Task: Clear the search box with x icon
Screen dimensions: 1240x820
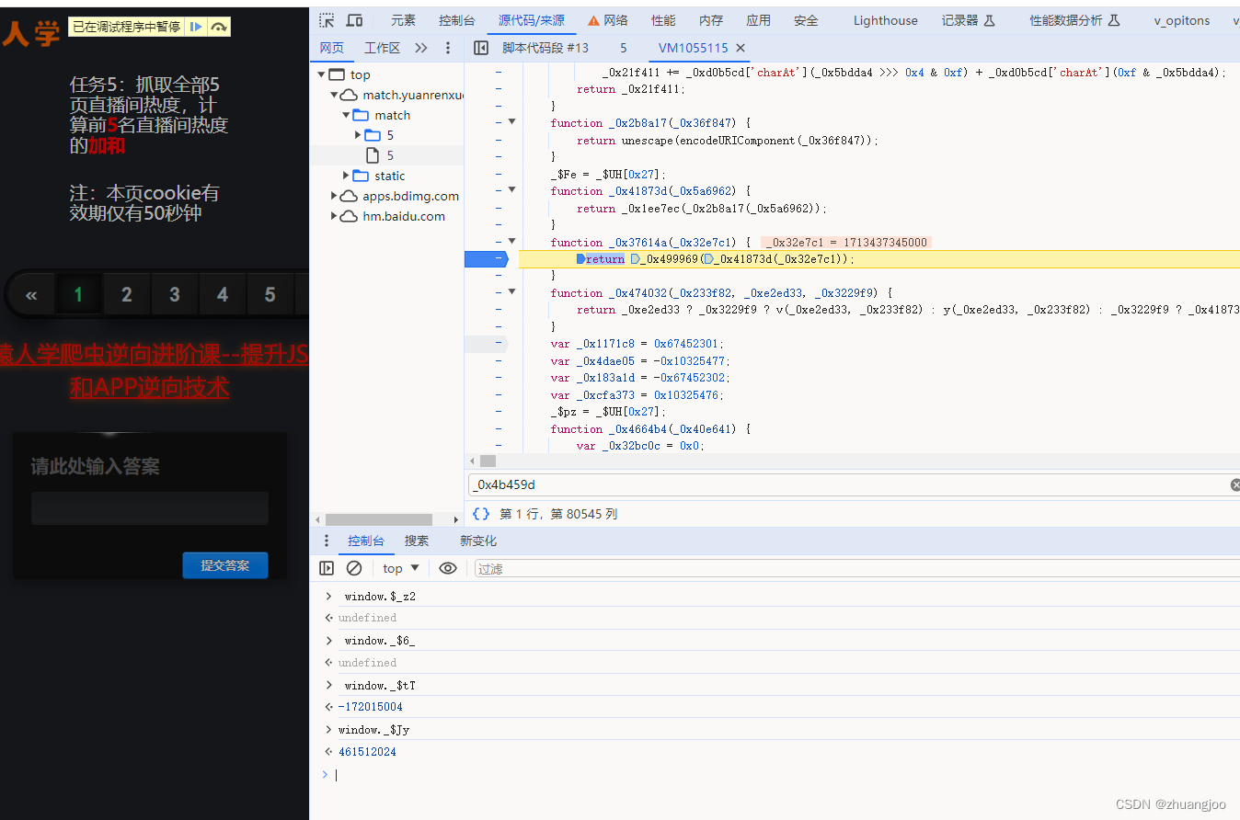Action: (x=1234, y=484)
